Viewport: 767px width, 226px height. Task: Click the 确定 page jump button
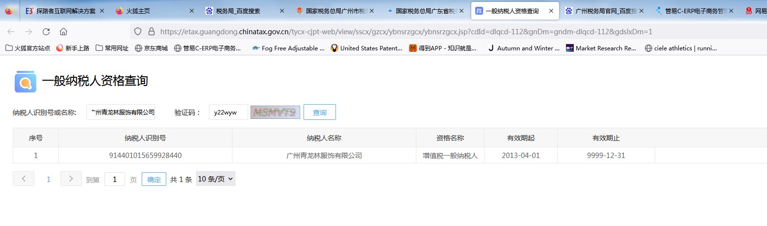coord(153,180)
